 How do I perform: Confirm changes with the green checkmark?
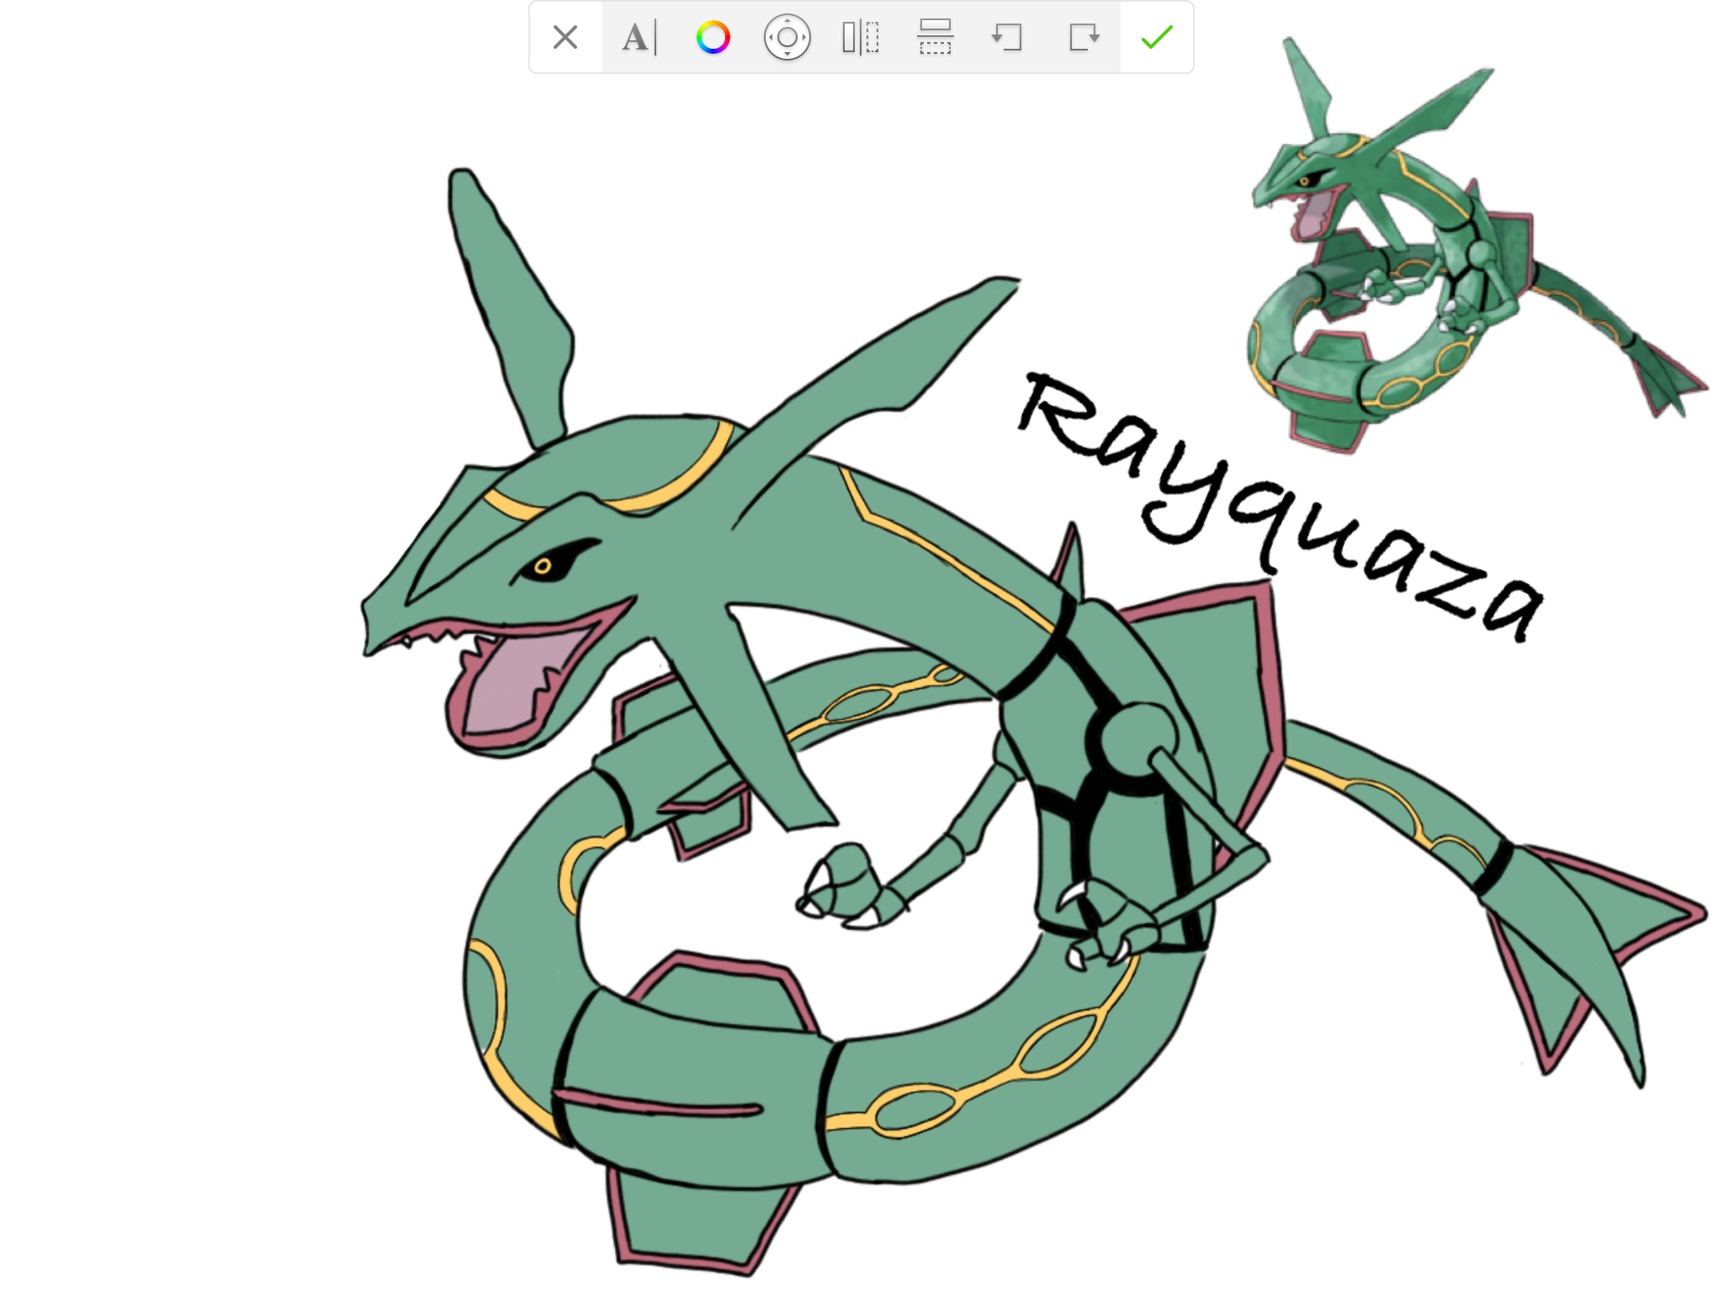tap(1157, 37)
